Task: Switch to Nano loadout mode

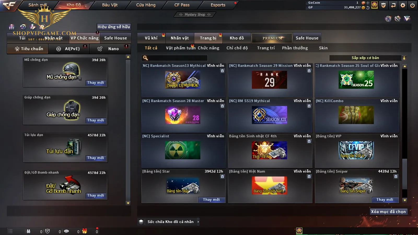Action: [110, 49]
